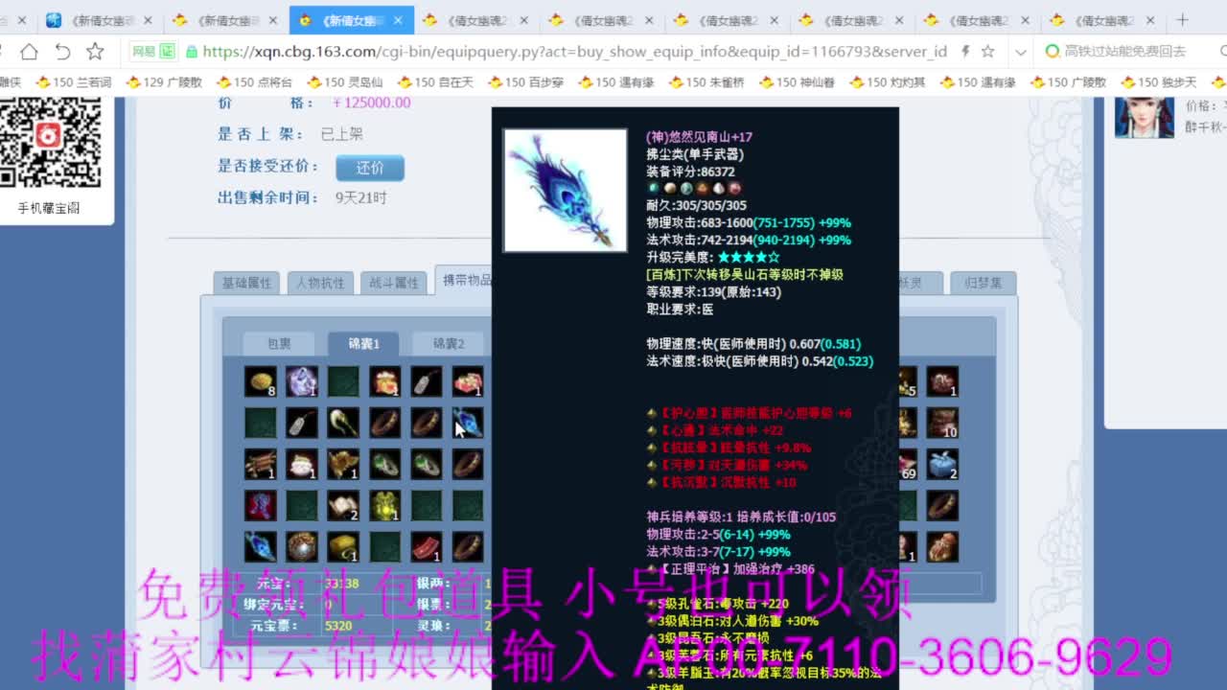Click the green padlock icon in the address bar

pos(192,53)
